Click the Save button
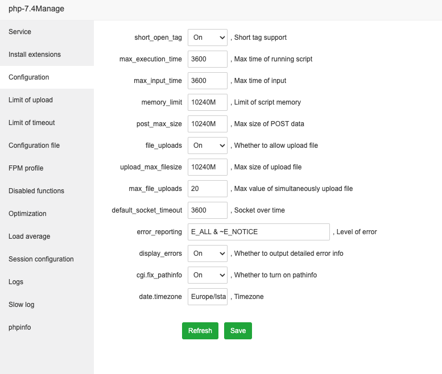 [238, 331]
